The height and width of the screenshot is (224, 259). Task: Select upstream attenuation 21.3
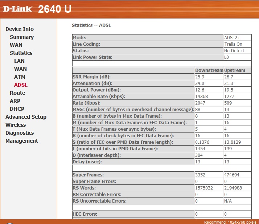point(229,83)
